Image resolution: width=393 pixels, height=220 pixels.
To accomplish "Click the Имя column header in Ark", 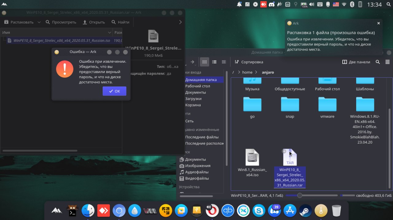I will (x=56, y=32).
